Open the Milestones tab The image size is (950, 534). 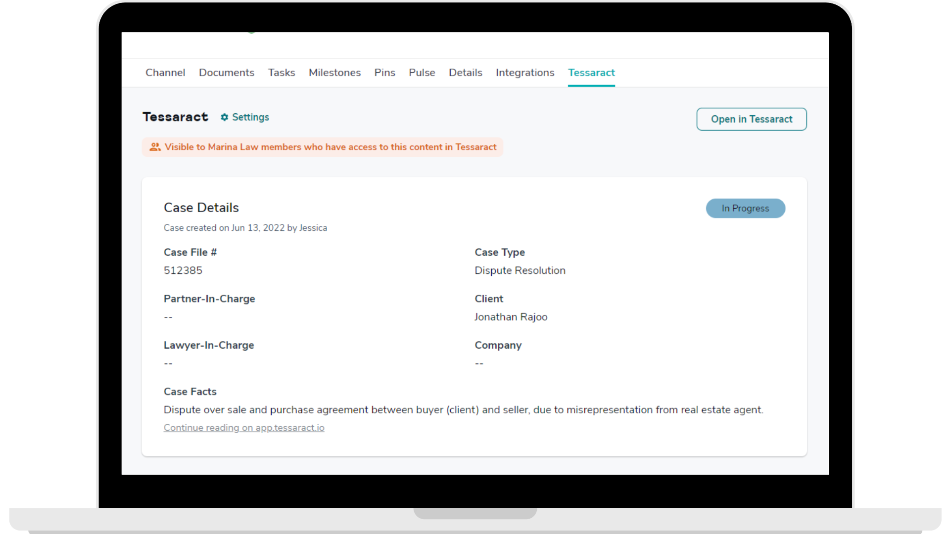(334, 73)
